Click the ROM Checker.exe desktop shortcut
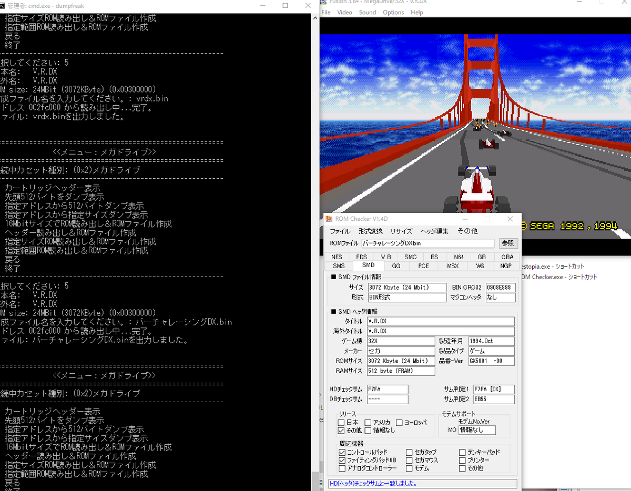The image size is (631, 491). (x=559, y=277)
